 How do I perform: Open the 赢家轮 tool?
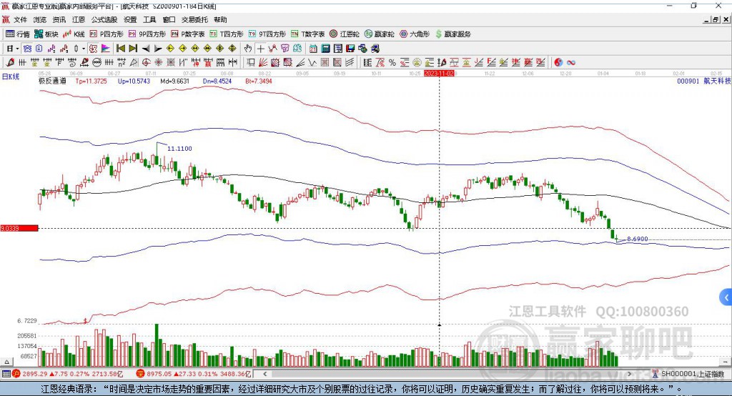(x=380, y=34)
